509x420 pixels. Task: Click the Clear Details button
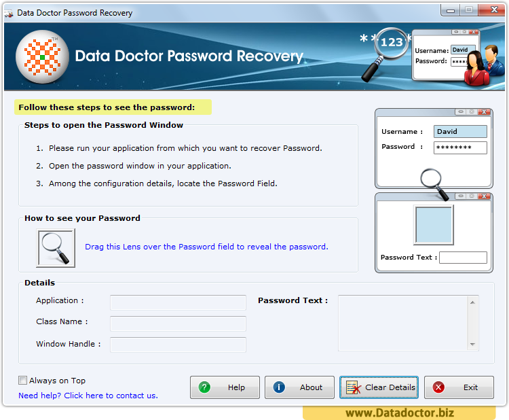[x=379, y=387]
